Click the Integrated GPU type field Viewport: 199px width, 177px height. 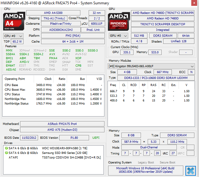click(x=163, y=30)
